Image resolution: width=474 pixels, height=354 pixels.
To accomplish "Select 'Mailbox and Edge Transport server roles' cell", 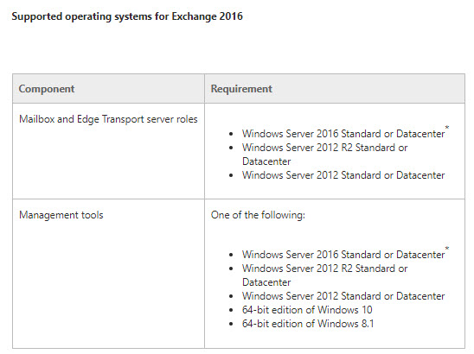I will pos(108,151).
